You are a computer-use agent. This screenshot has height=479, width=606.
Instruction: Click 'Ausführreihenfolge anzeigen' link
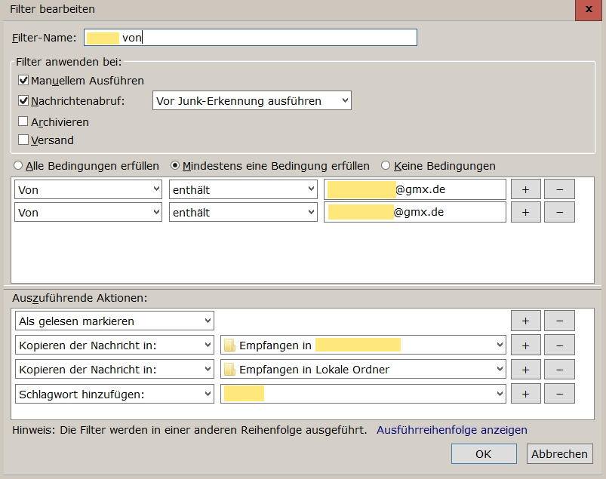tap(451, 430)
